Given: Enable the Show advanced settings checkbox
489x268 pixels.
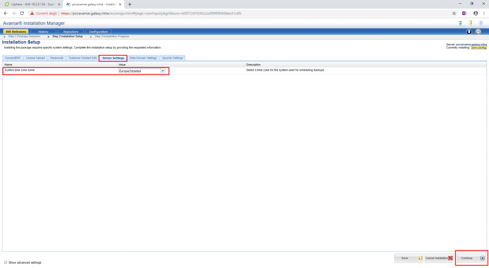Looking at the screenshot, I should (5, 262).
